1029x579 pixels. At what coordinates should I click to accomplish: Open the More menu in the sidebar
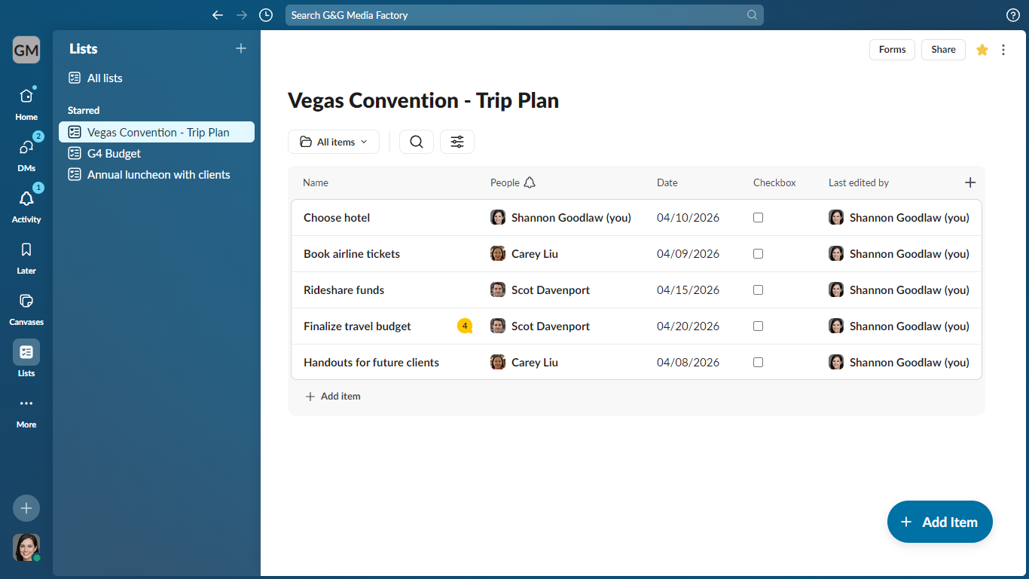point(26,407)
